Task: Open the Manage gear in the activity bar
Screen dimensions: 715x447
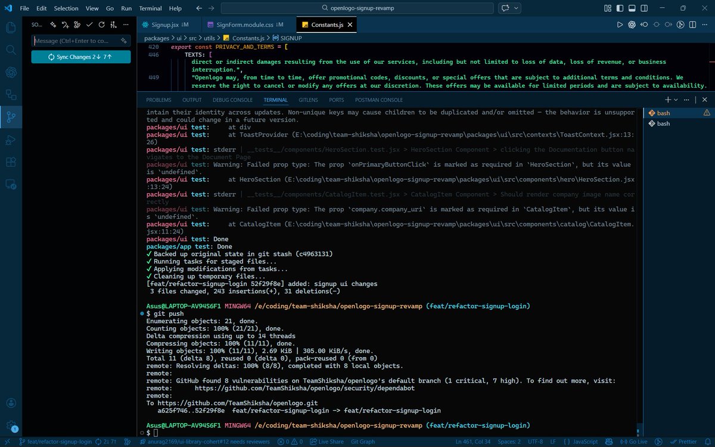Action: (x=11, y=426)
